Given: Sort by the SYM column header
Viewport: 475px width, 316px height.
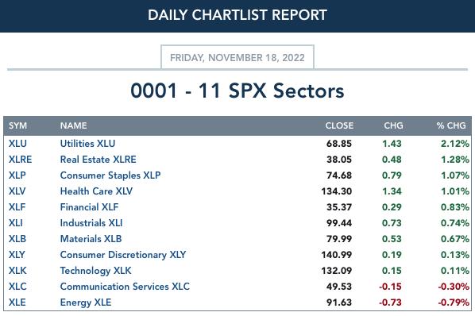Looking at the screenshot, I should [18, 125].
